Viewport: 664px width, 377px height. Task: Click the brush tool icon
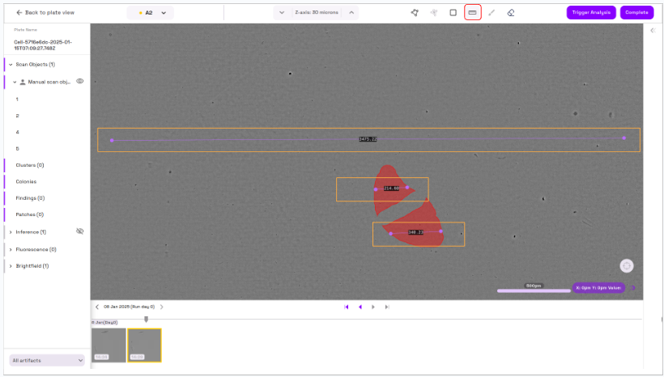pos(492,13)
